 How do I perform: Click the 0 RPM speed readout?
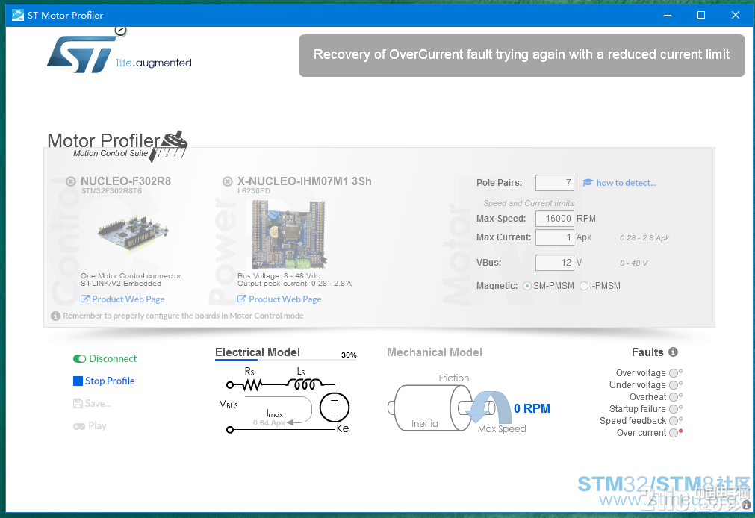[x=532, y=408]
